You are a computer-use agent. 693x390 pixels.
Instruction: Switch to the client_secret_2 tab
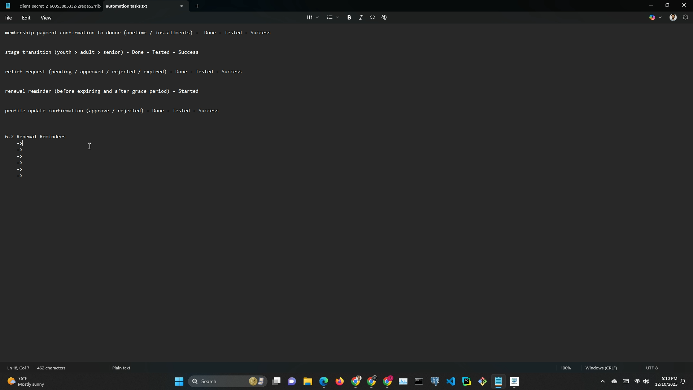(x=60, y=6)
